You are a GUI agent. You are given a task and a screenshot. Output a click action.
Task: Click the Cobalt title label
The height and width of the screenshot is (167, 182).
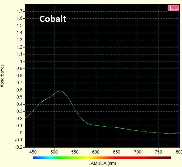pyautogui.click(x=53, y=19)
